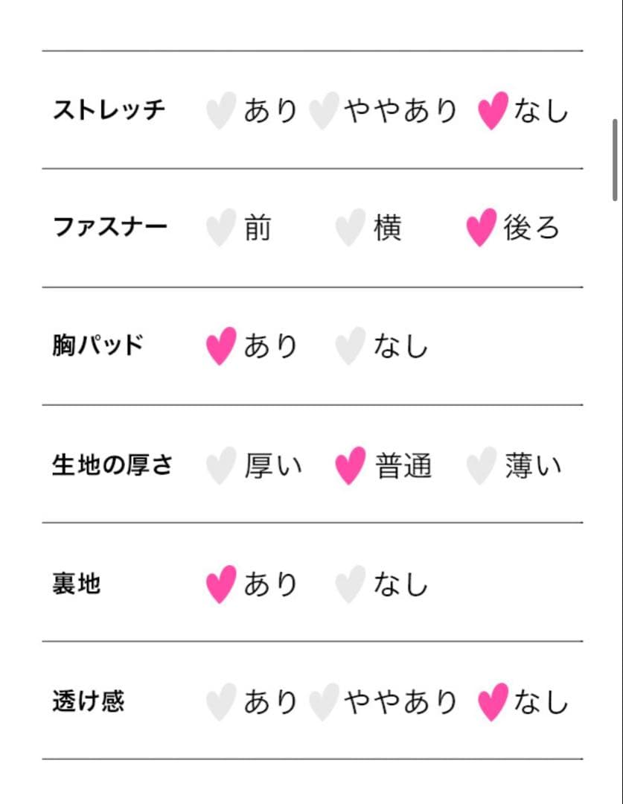Choose the ファスナー 横 heart
This screenshot has height=804, width=623.
pyautogui.click(x=350, y=228)
